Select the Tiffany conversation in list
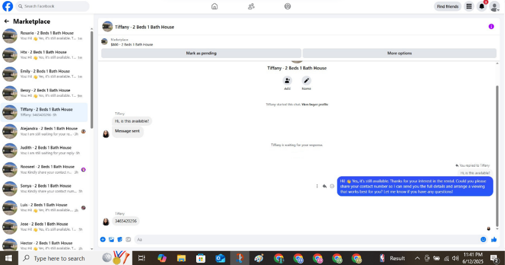Image resolution: width=505 pixels, height=265 pixels. pos(44,112)
